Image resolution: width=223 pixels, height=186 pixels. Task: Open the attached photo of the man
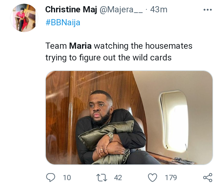(129, 117)
